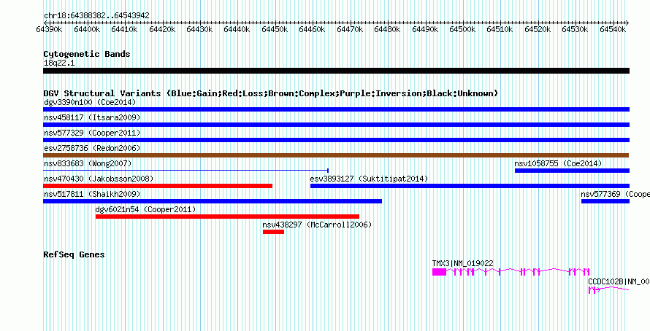The image size is (650, 331).
Task: Click the dgv3390n100 (Coe2014) label
Action: pyautogui.click(x=90, y=102)
